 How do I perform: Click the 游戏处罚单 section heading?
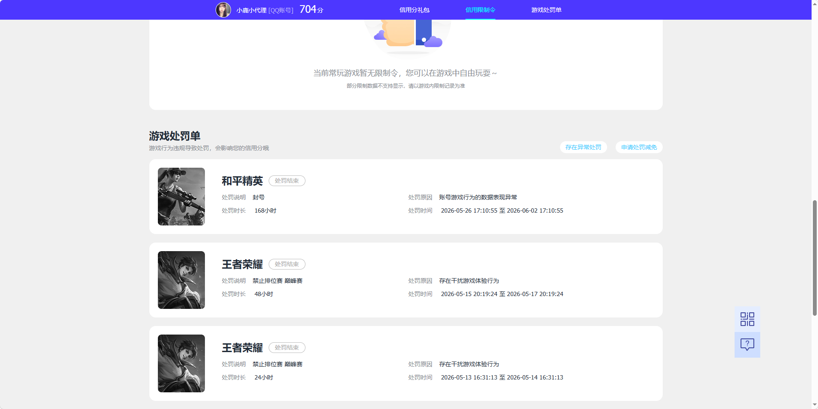175,136
